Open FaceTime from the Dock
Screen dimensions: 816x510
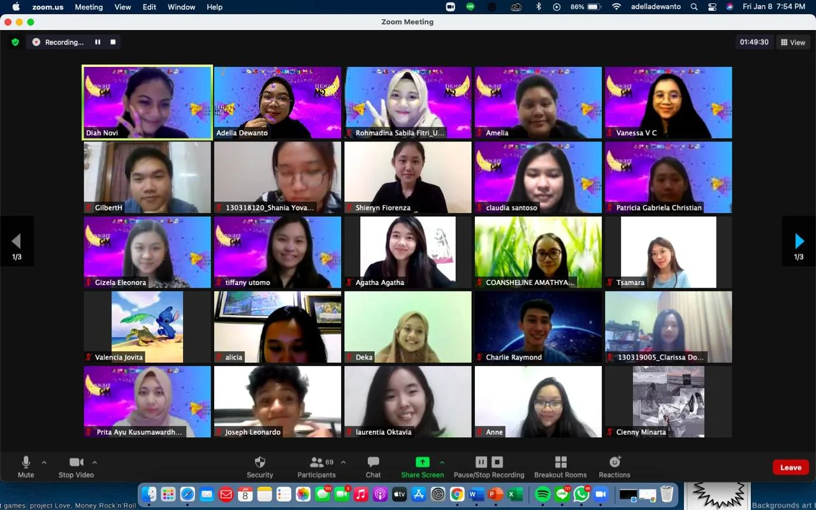coord(342,494)
